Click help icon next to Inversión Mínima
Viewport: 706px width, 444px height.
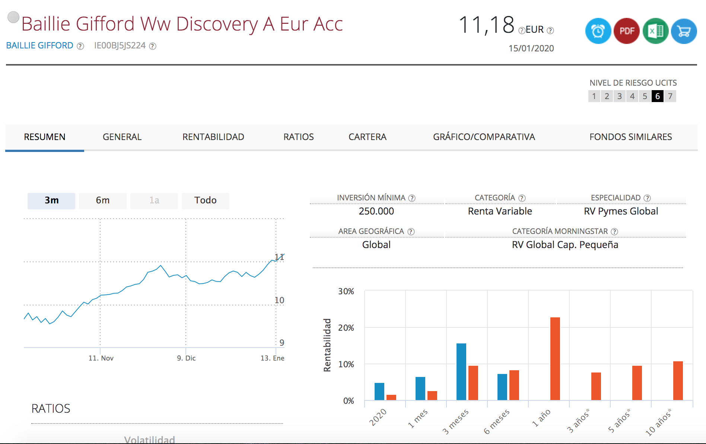click(412, 198)
